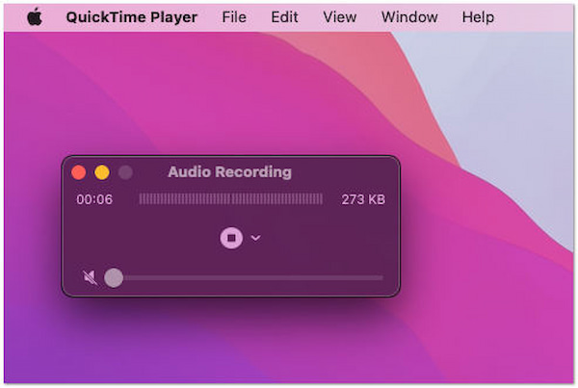The image size is (578, 388).
Task: Click the 00:06 elapsed time display
Action: click(94, 199)
